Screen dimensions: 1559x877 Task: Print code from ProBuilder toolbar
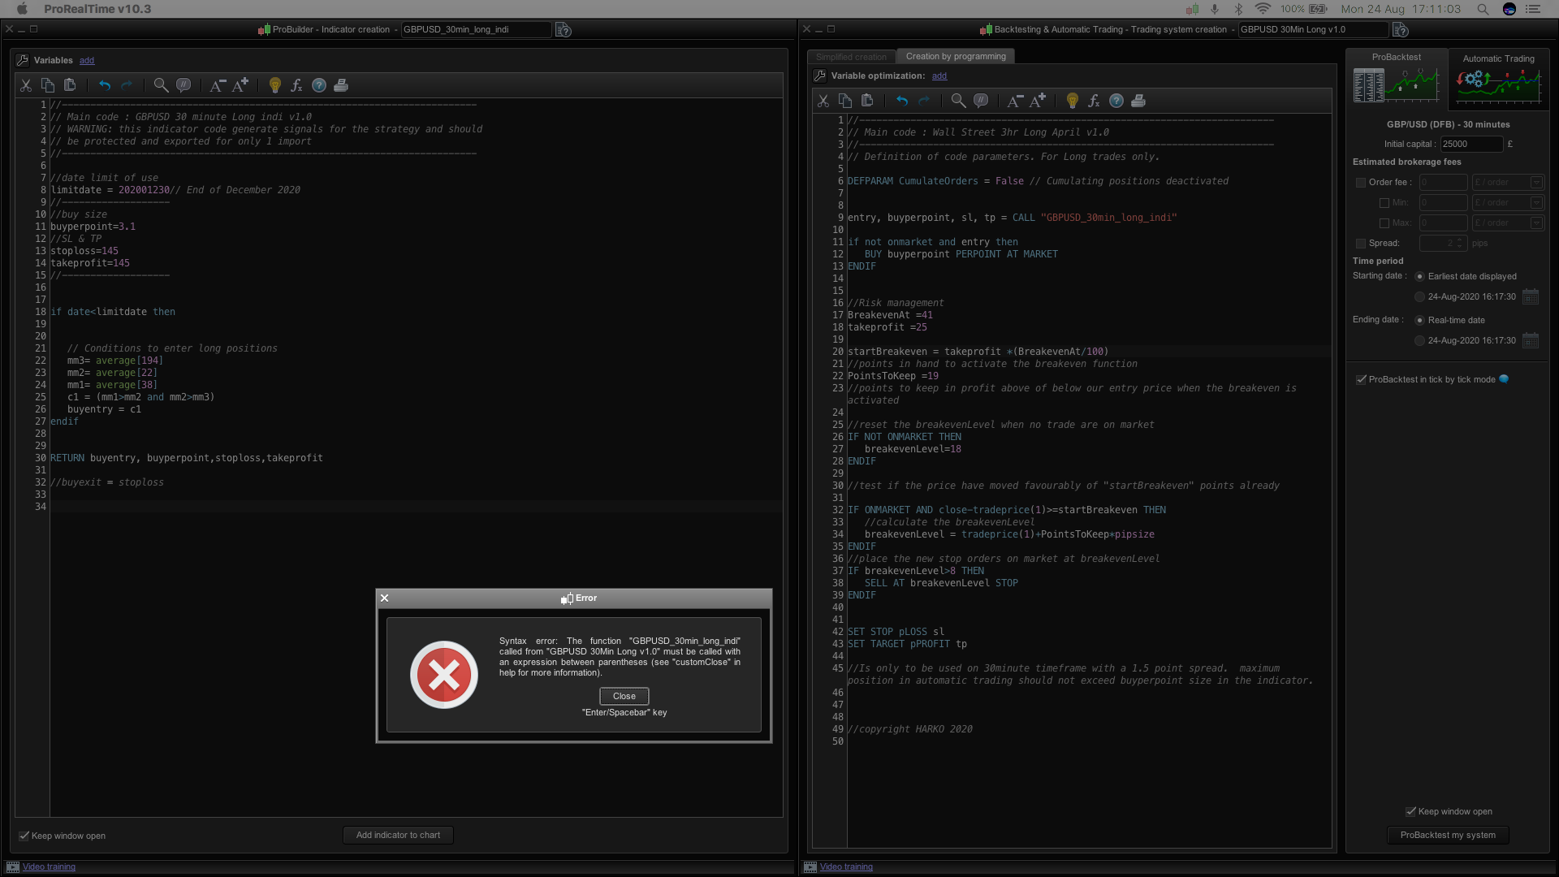coord(341,85)
